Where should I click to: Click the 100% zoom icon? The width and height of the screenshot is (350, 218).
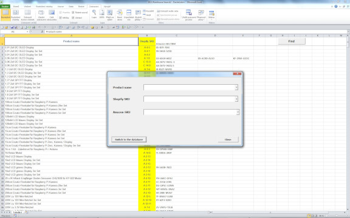[x=102, y=15]
